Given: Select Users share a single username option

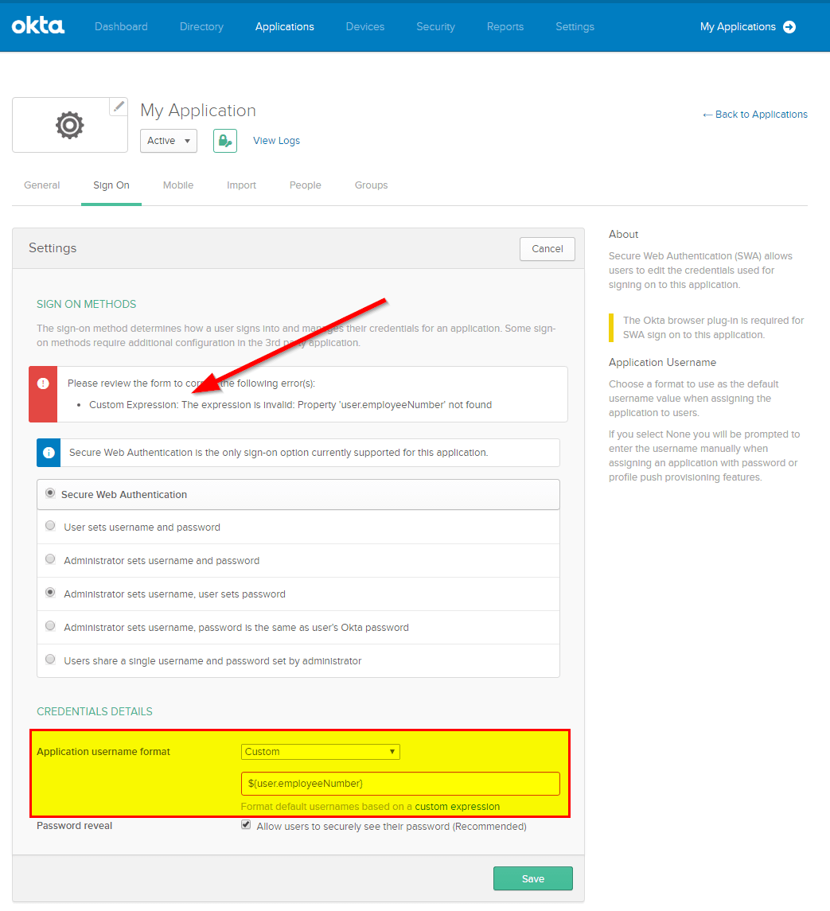Looking at the screenshot, I should 51,660.
